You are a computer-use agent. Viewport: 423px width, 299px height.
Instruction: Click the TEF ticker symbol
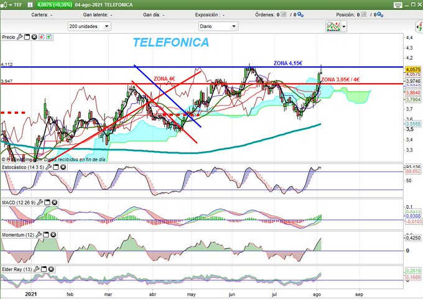click(18, 5)
